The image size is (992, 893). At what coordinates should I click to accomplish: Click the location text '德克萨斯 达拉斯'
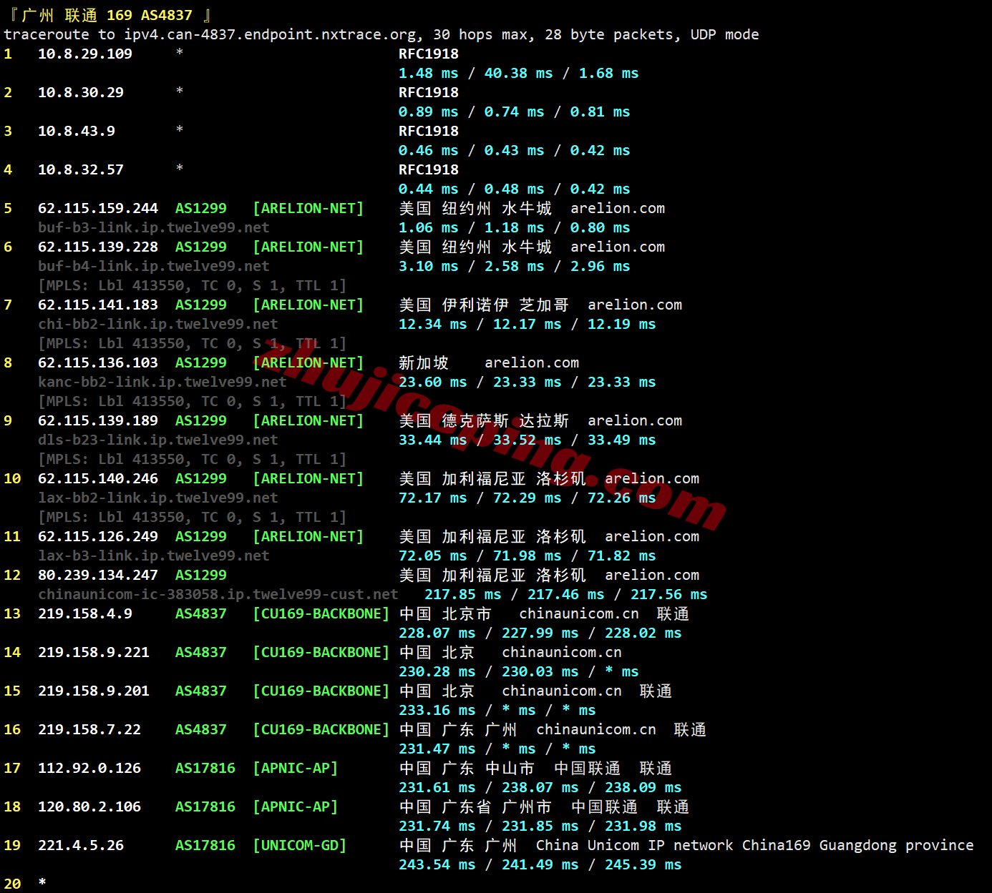(x=505, y=420)
